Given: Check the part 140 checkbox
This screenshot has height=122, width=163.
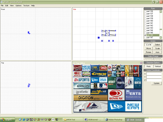Looking at the screenshot, I should click(145, 21).
